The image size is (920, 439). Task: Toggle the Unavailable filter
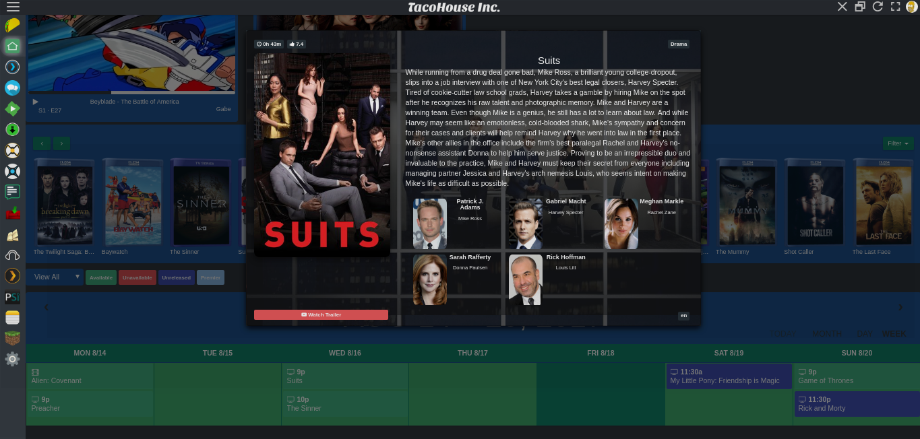click(x=137, y=277)
